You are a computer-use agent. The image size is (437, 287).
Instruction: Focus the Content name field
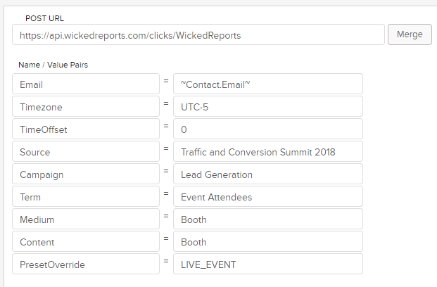tap(86, 241)
